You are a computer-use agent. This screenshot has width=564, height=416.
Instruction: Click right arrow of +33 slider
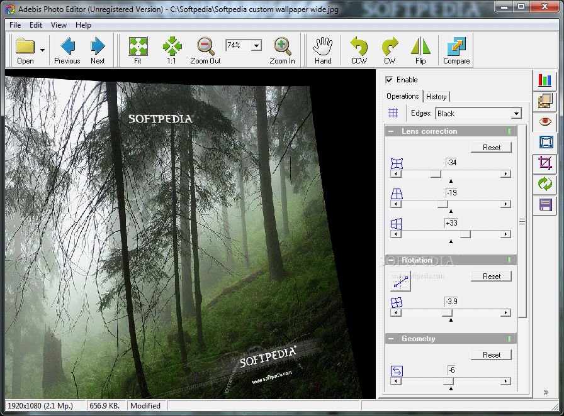point(505,234)
